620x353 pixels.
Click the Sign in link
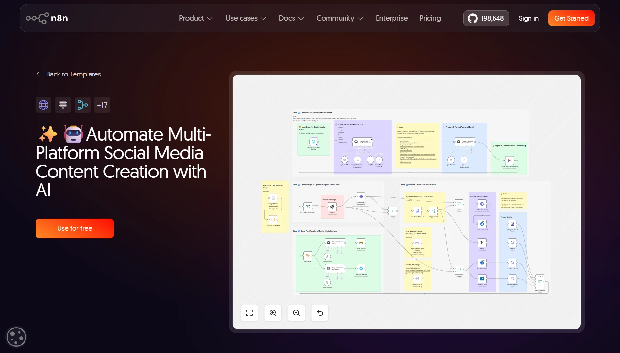pyautogui.click(x=528, y=18)
